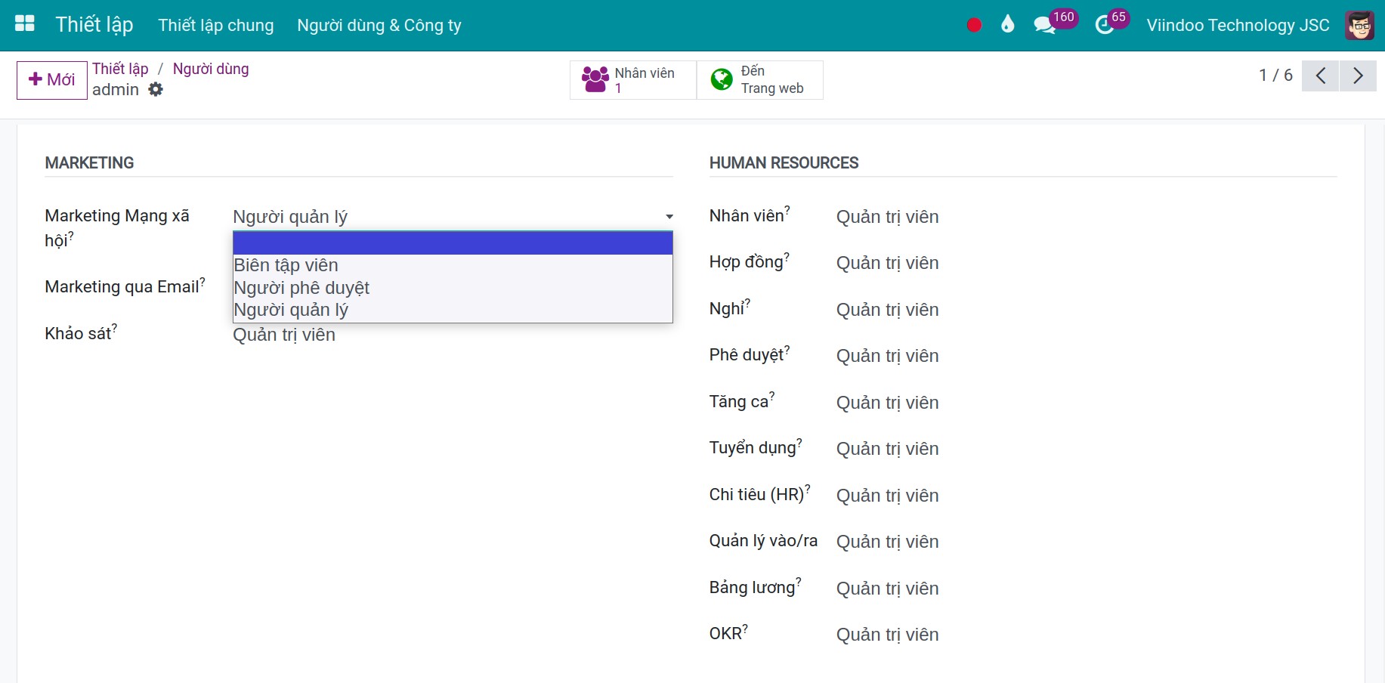The image size is (1385, 683).
Task: Click Chi tiêu (HR) value Quản trị viên
Action: coord(887,496)
